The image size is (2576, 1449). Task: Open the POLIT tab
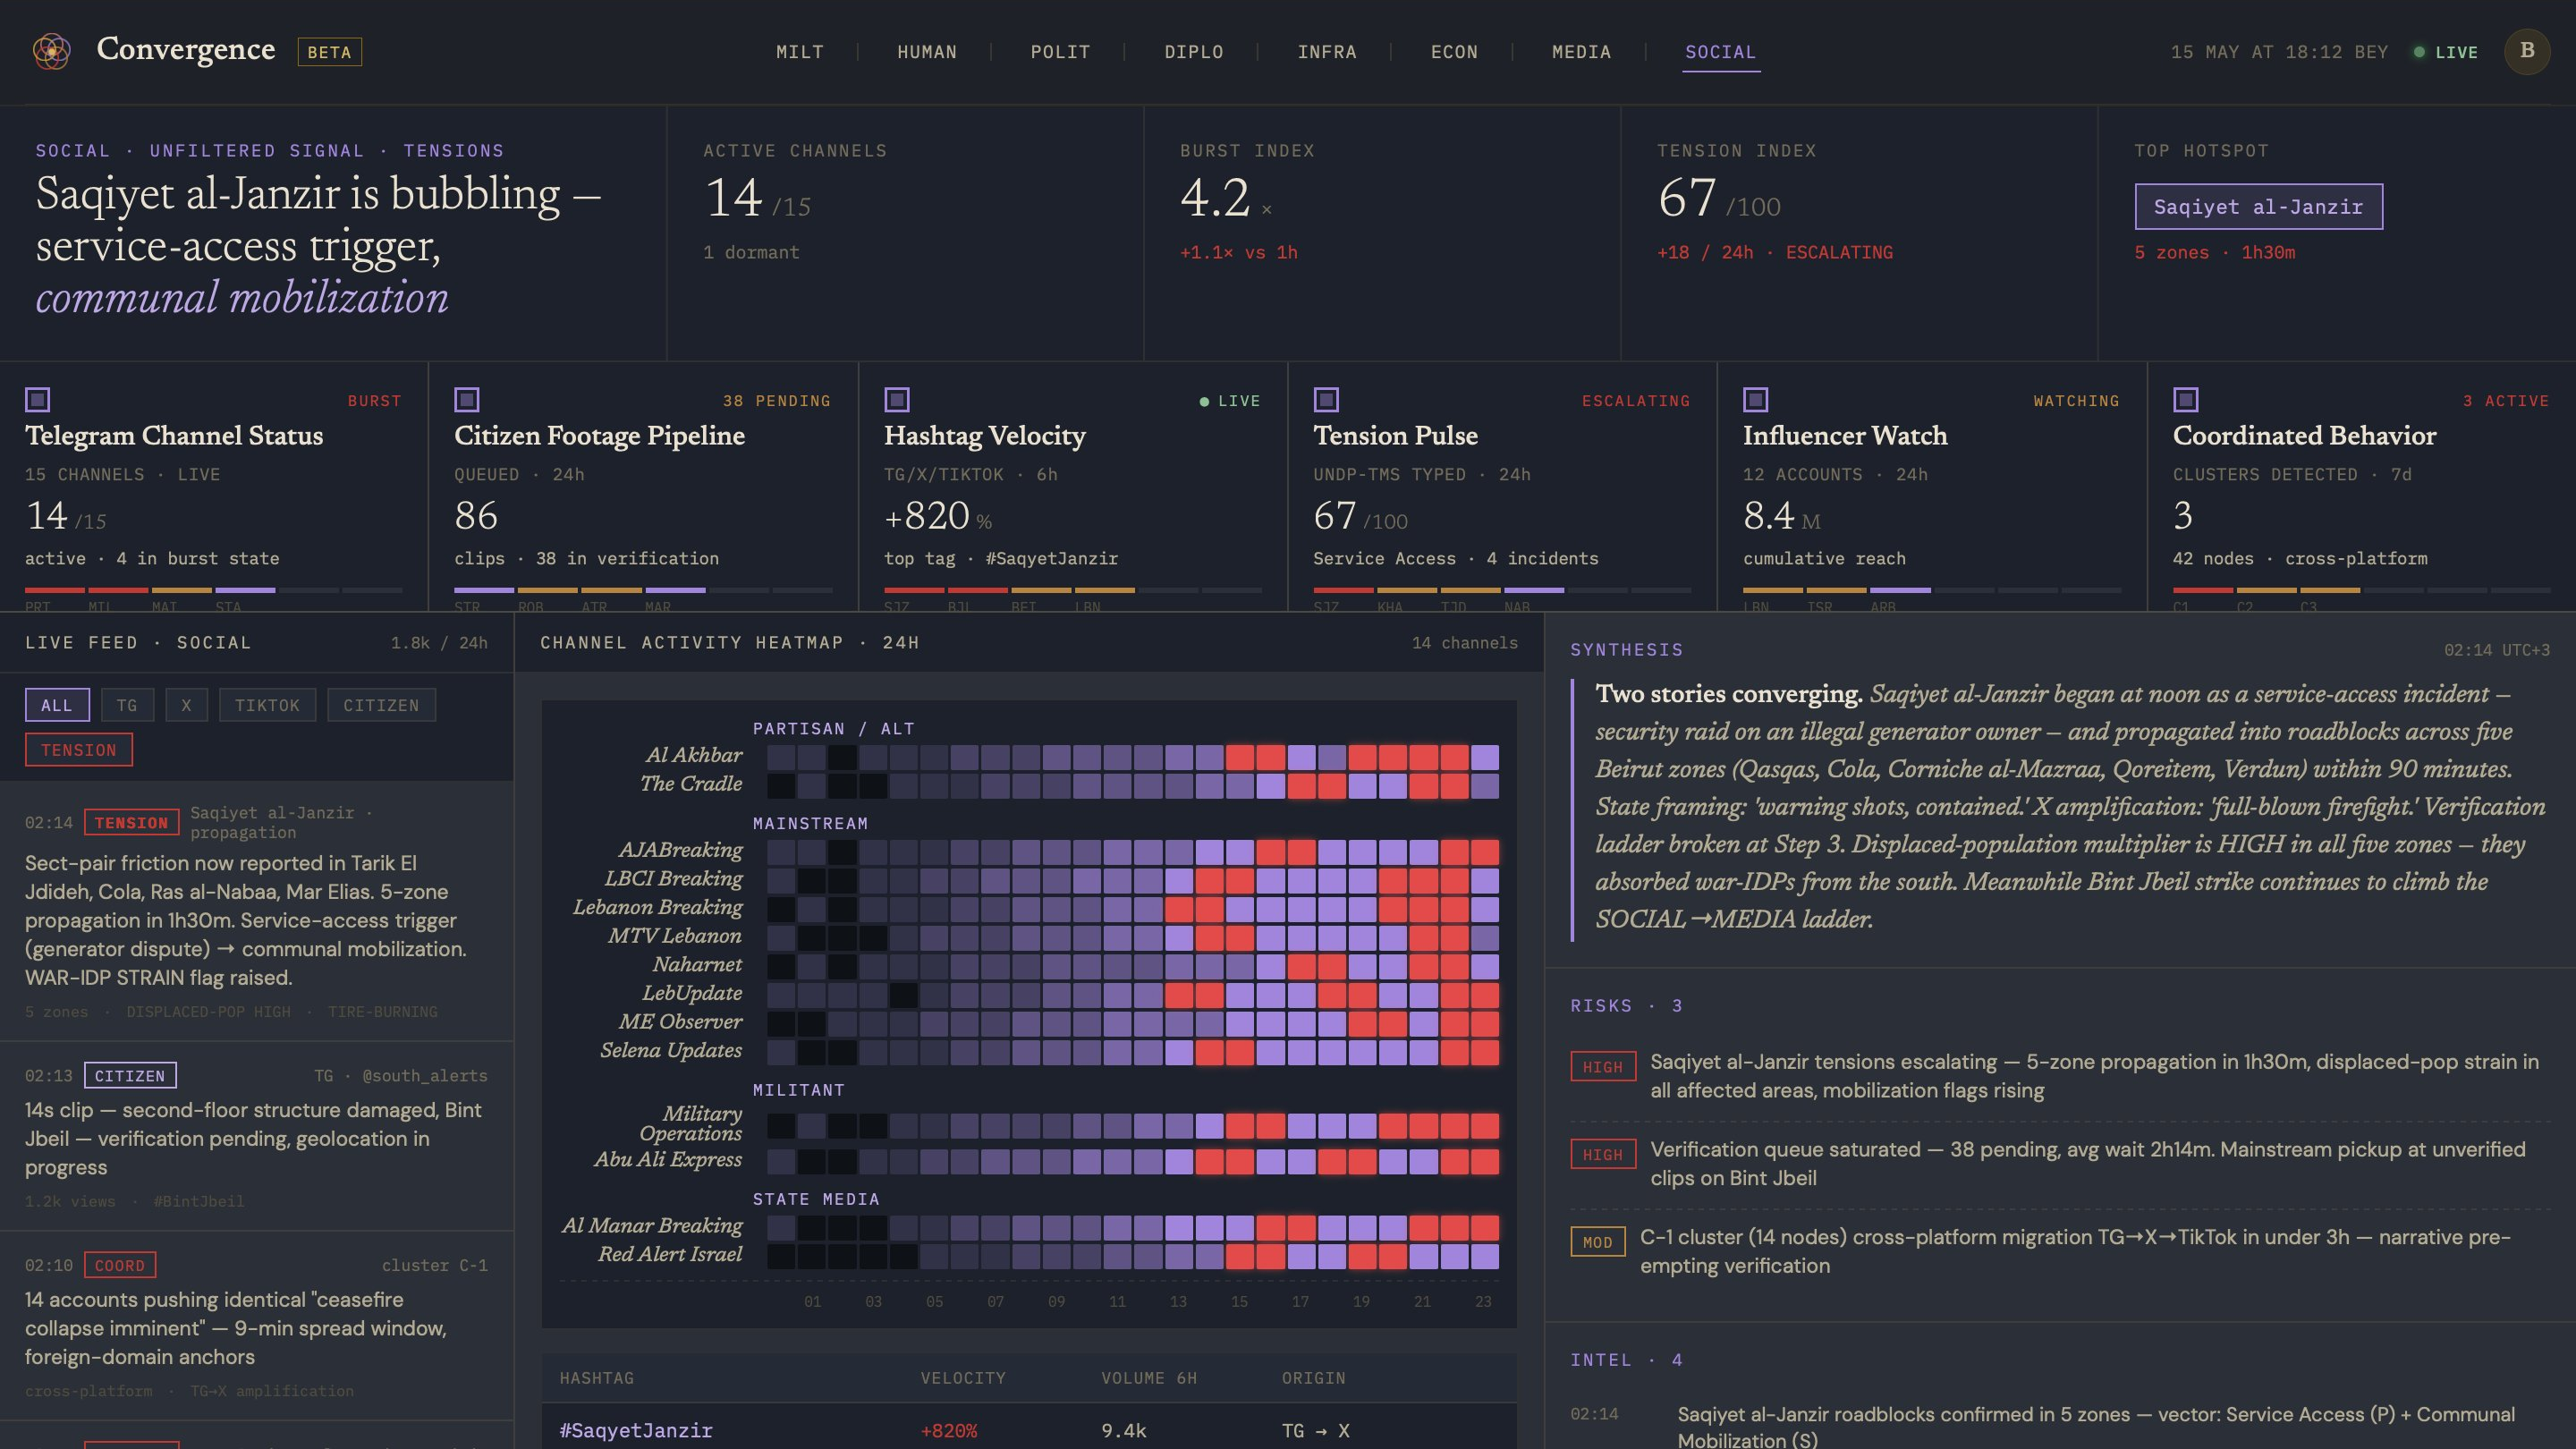click(1060, 52)
